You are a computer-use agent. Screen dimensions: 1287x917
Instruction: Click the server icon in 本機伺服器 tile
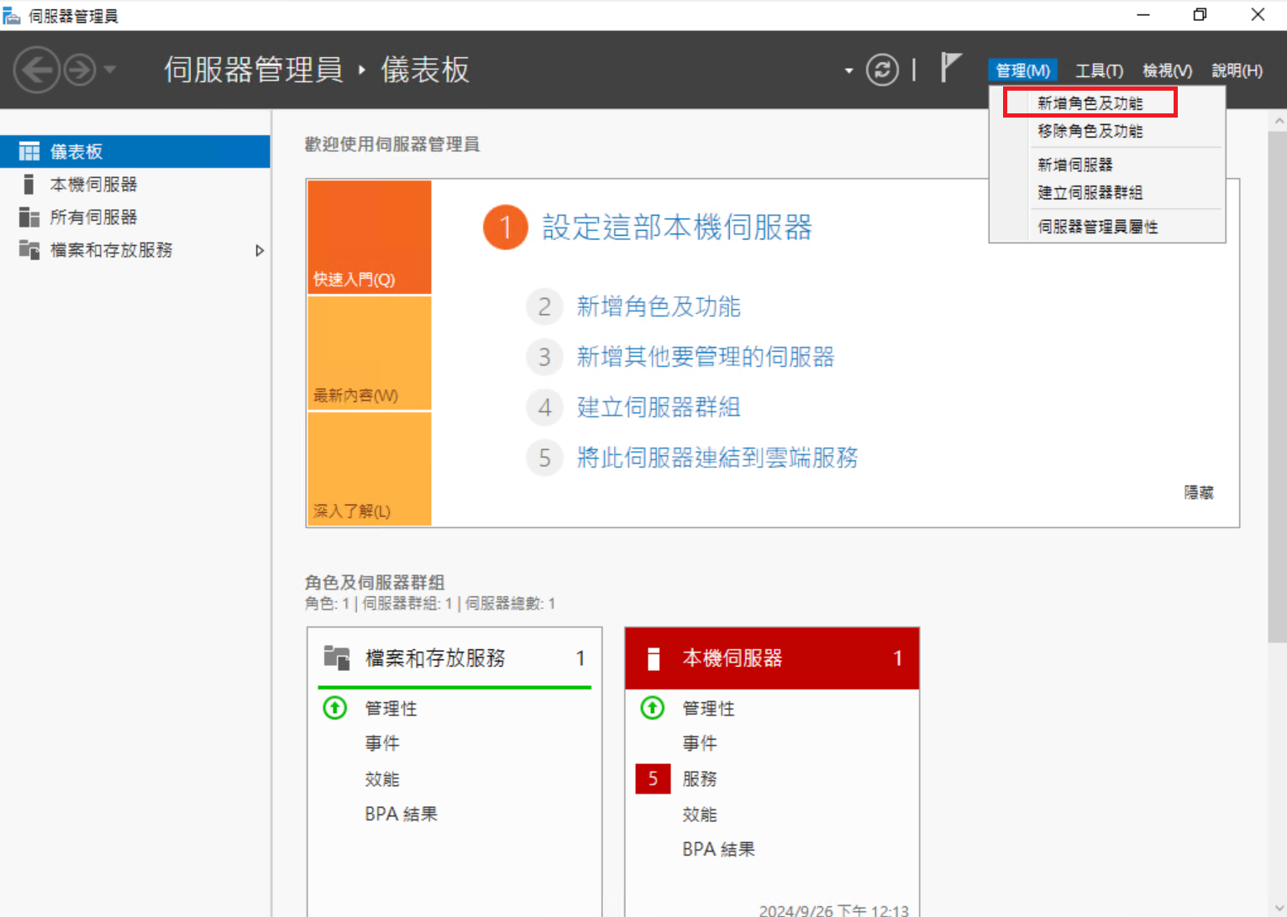(654, 658)
